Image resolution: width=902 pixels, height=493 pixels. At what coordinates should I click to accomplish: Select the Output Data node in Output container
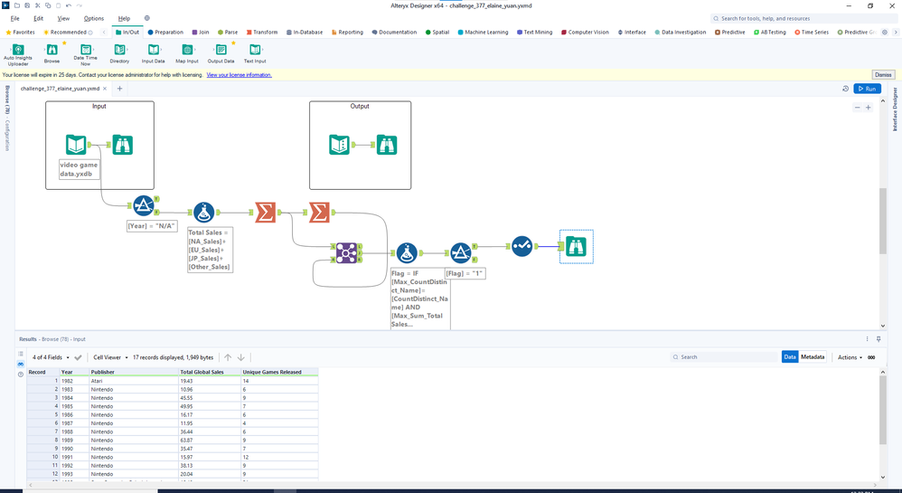click(340, 145)
